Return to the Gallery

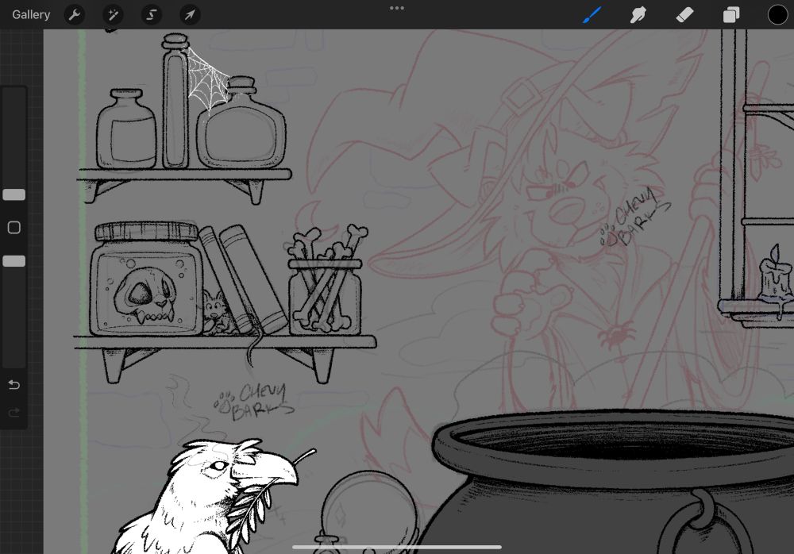click(x=31, y=15)
